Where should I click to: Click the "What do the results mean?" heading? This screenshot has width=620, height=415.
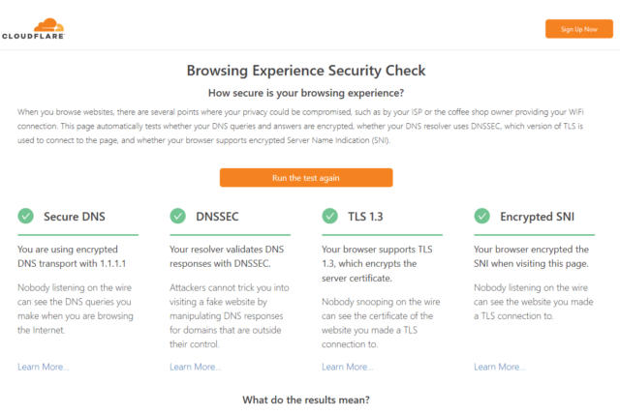coord(305,400)
